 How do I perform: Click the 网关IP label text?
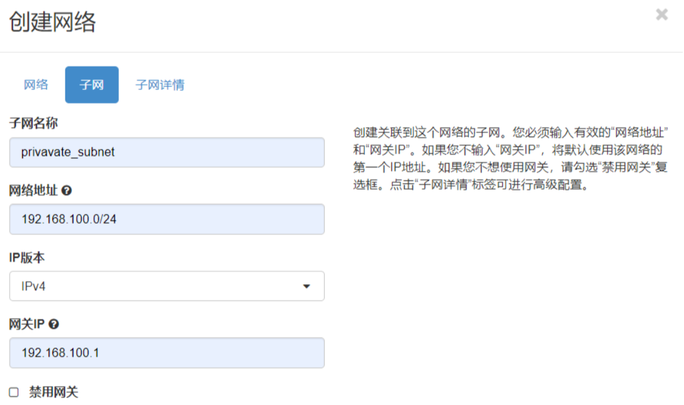27,324
